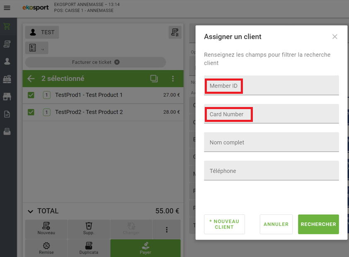The image size is (349, 257).
Task: Open the ticket list icon top right of cart
Action: [175, 32]
